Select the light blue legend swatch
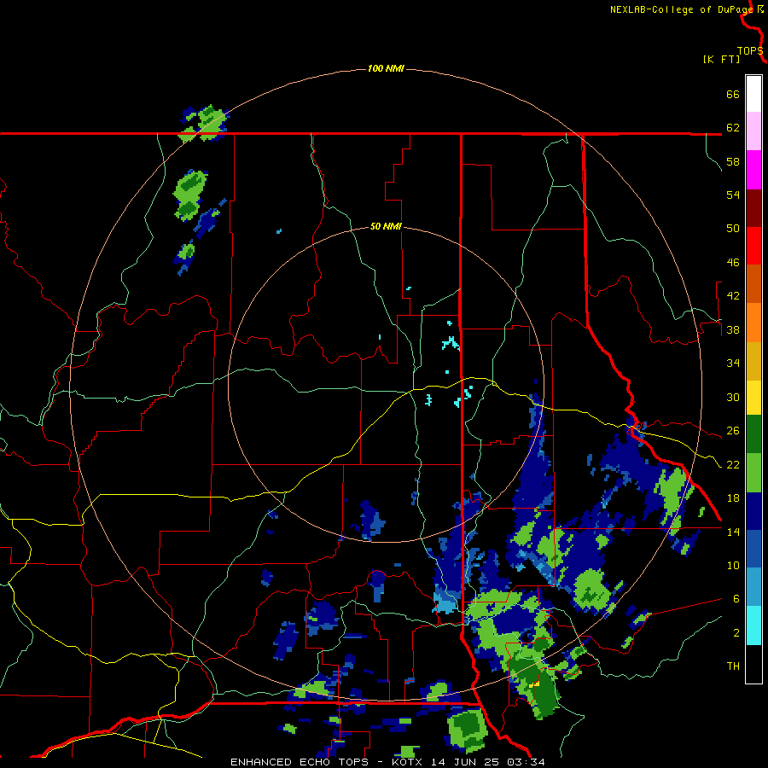 point(753,587)
